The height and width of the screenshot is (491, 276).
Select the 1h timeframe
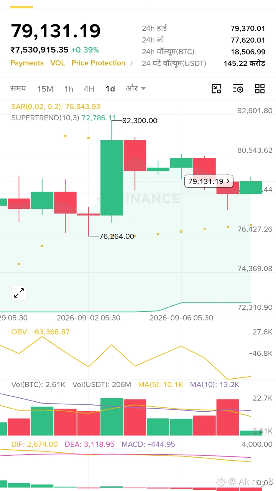coord(69,89)
